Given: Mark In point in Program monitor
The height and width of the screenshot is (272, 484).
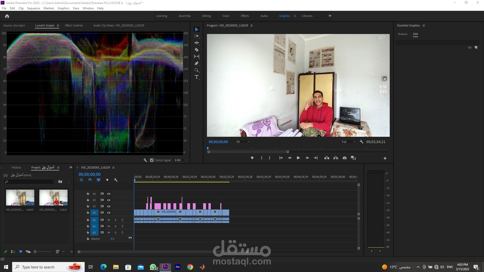Looking at the screenshot, I should pyautogui.click(x=261, y=158).
